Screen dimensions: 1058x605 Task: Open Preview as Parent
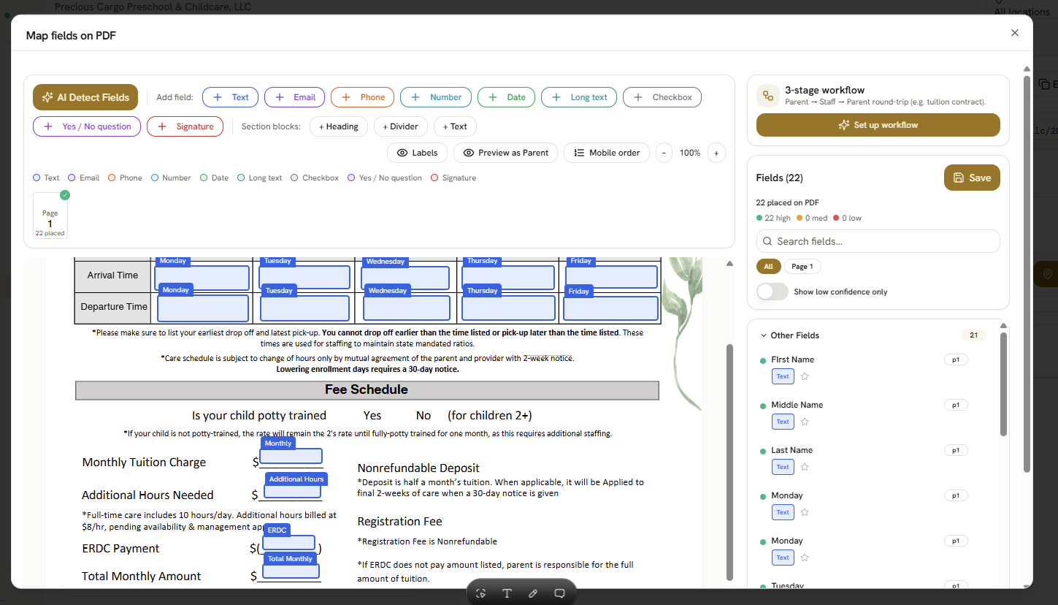click(x=505, y=153)
